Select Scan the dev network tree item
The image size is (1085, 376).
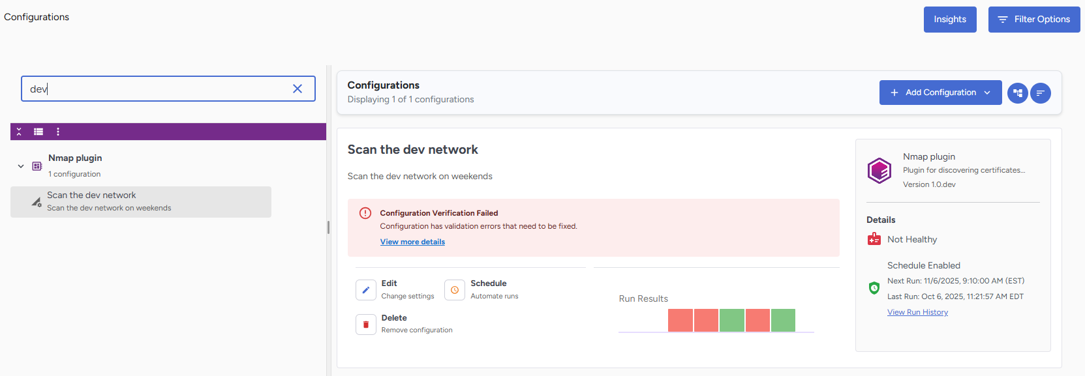click(140, 201)
